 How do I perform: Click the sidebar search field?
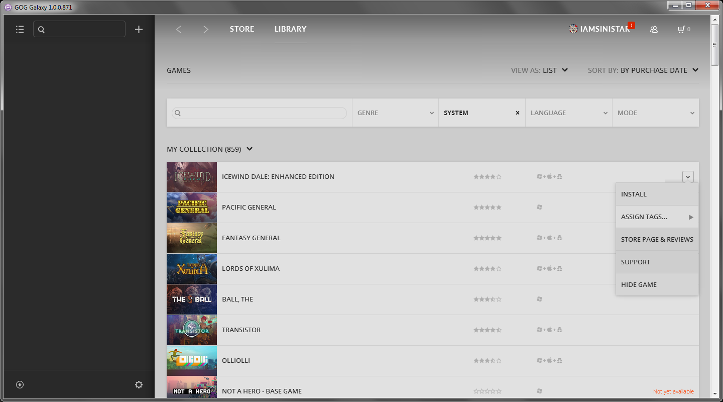[x=79, y=29]
